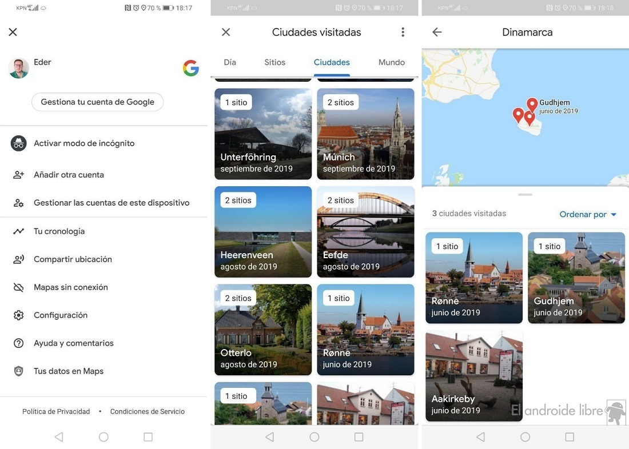Tap Android recents button under Ciudades visitadas
629x449 pixels.
[x=359, y=436]
